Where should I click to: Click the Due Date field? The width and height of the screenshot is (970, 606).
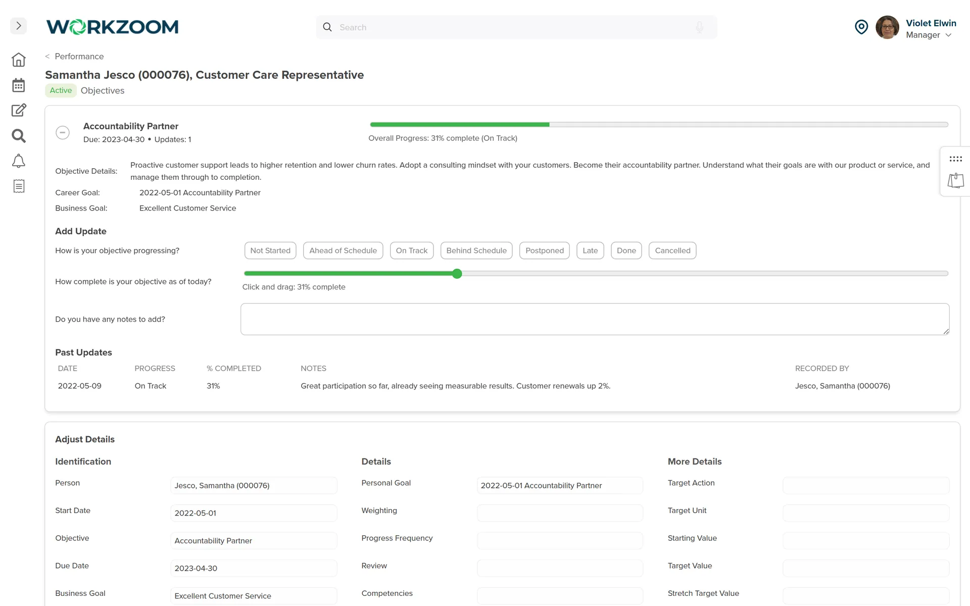[254, 568]
